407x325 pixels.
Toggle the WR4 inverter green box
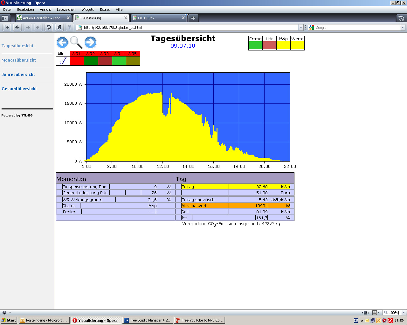(x=119, y=61)
